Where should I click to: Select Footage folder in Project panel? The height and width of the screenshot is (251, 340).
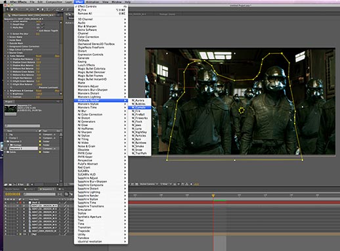pos(17,145)
